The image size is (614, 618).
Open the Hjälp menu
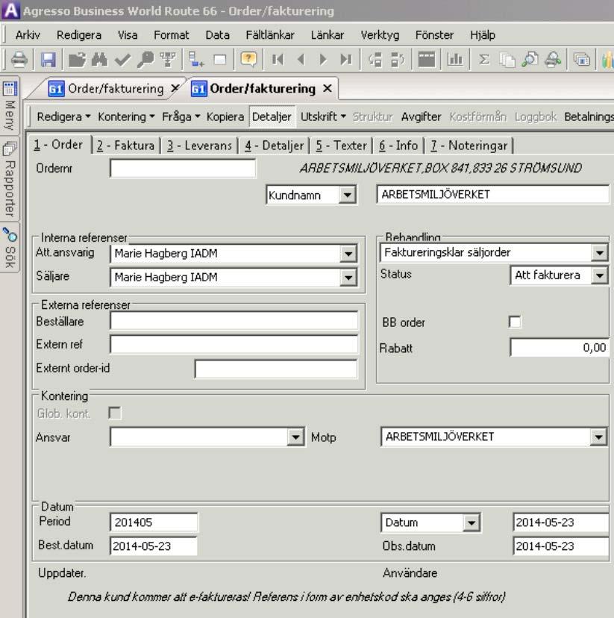click(483, 35)
